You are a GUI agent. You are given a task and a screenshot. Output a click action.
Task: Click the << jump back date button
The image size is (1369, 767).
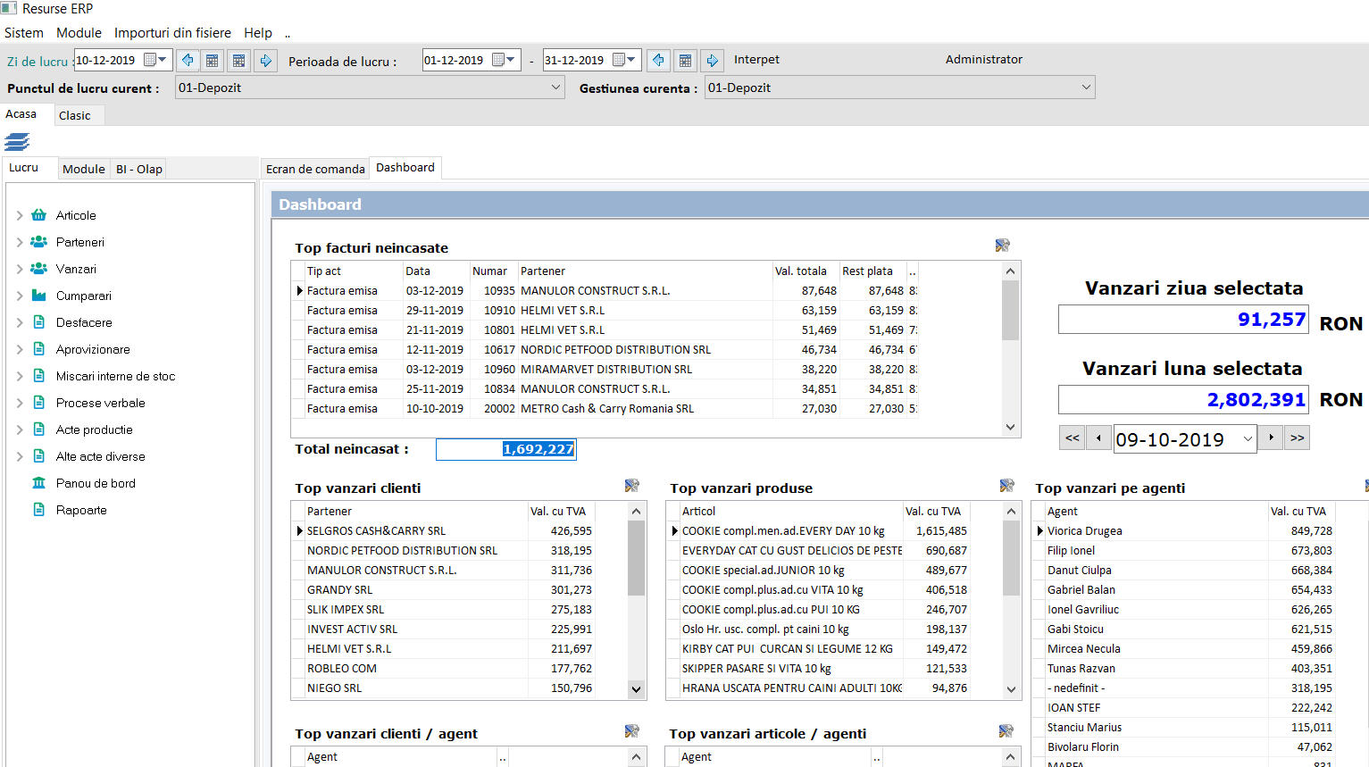1072,438
